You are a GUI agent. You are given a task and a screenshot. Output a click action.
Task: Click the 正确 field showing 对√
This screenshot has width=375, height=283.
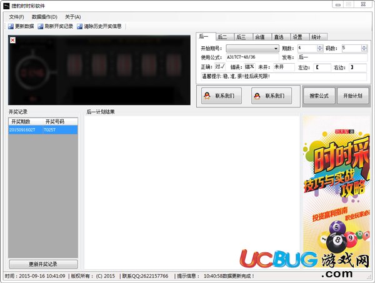point(220,67)
